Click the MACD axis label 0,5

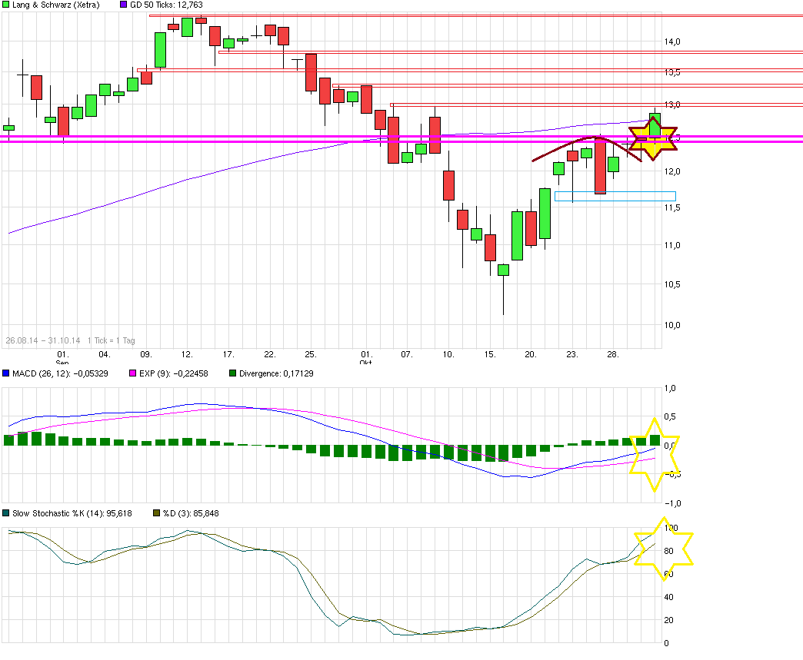[x=670, y=417]
